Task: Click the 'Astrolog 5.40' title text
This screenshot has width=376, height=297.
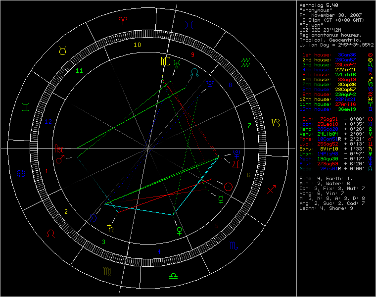Action: pos(319,5)
